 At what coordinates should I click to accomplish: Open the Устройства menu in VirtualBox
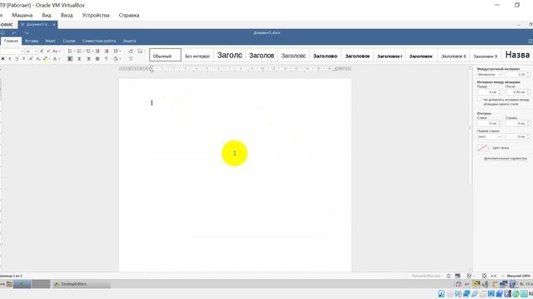tap(96, 15)
